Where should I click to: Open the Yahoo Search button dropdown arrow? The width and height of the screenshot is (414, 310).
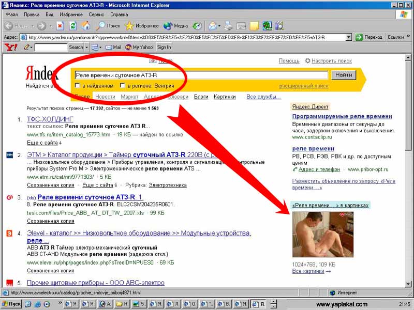(x=86, y=48)
